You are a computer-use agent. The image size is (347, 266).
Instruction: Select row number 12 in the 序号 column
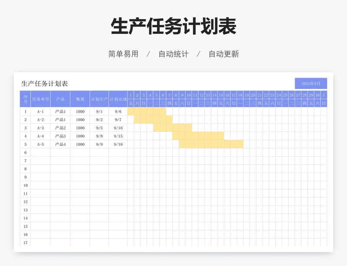pos(25,202)
